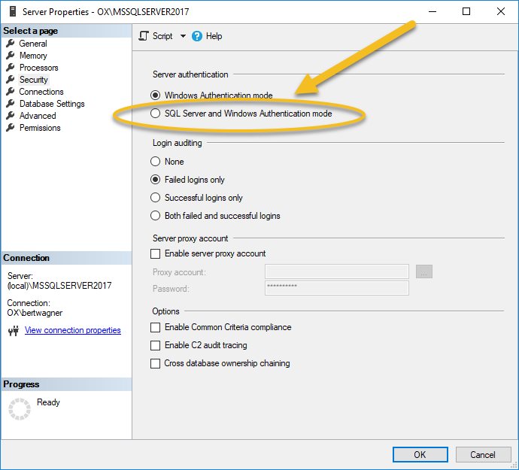The image size is (519, 470).
Task: Click the Proxy account text field
Action: point(336,271)
